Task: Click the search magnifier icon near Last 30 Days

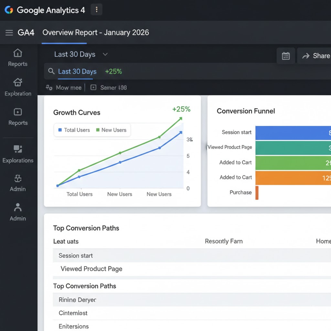Action: click(x=52, y=72)
